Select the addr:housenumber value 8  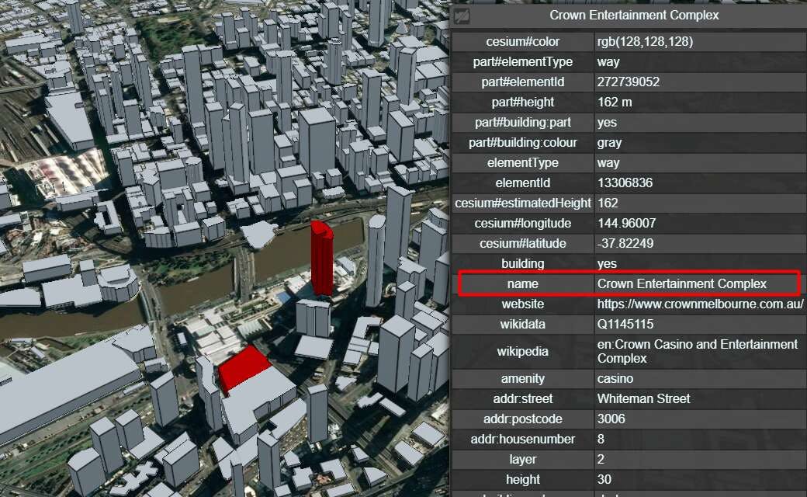pos(601,440)
